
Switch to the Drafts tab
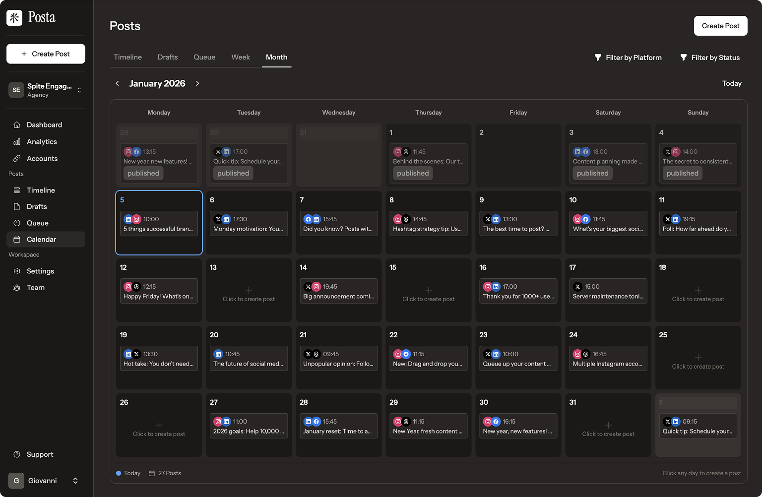tap(168, 57)
